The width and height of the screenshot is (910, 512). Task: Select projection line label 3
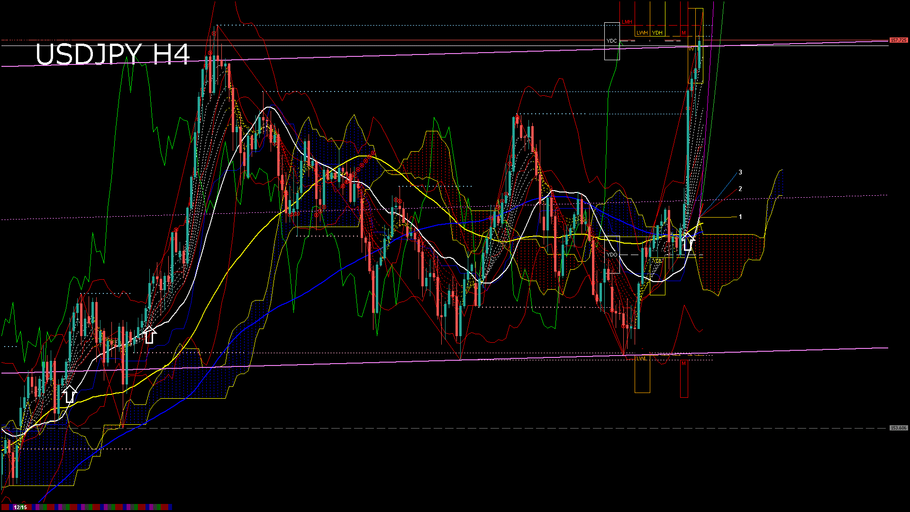point(740,173)
